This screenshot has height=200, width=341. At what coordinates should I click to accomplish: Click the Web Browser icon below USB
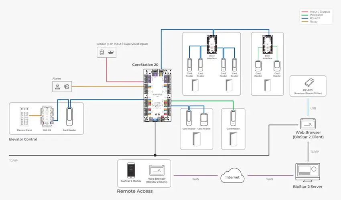click(308, 124)
